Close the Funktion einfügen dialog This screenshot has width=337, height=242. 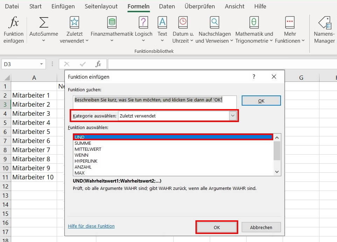coord(274,77)
